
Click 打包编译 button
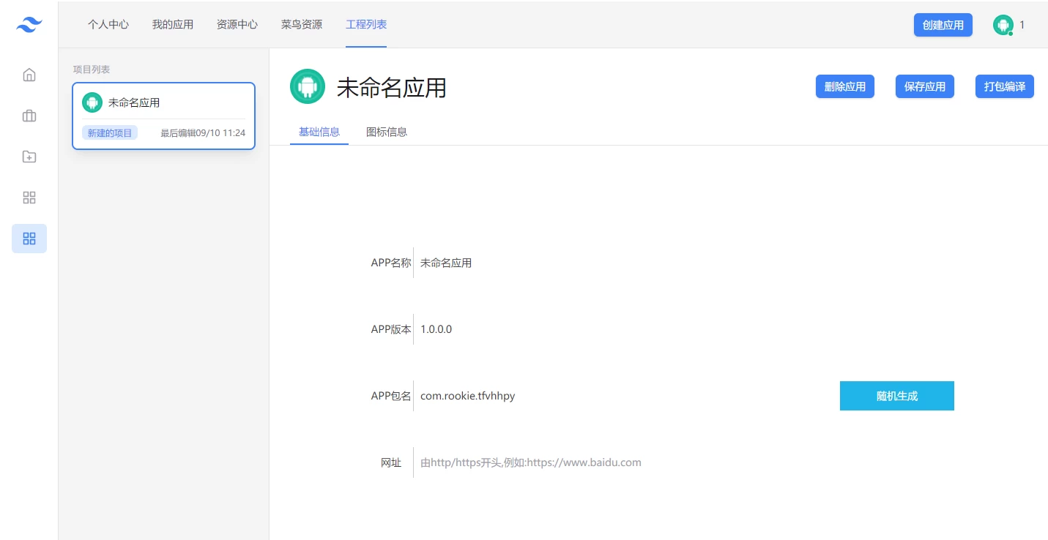(1005, 86)
